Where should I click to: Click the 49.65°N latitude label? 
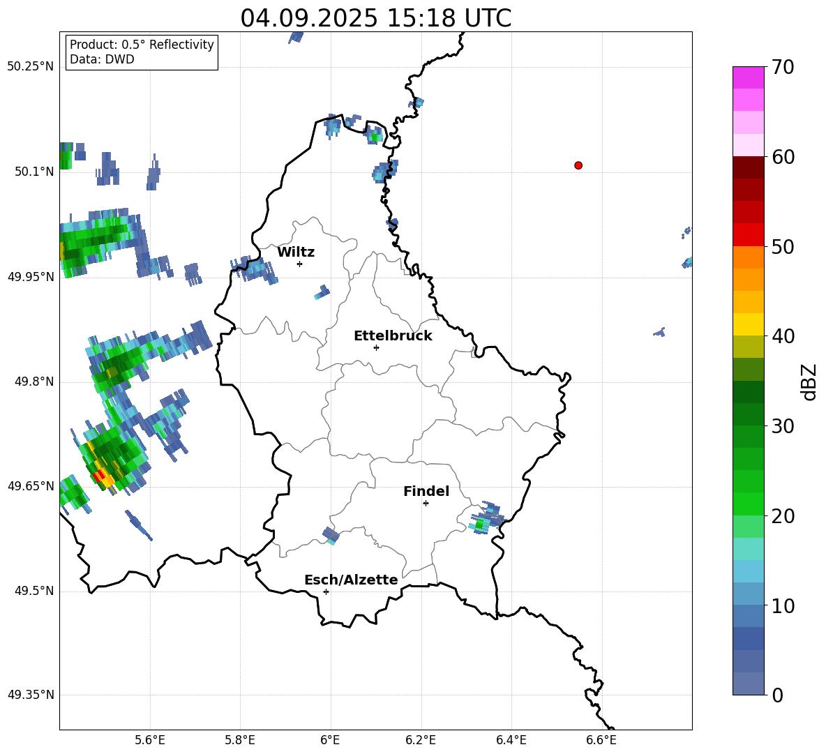point(30,485)
